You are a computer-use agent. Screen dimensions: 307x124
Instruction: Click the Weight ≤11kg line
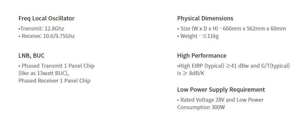[198, 36]
